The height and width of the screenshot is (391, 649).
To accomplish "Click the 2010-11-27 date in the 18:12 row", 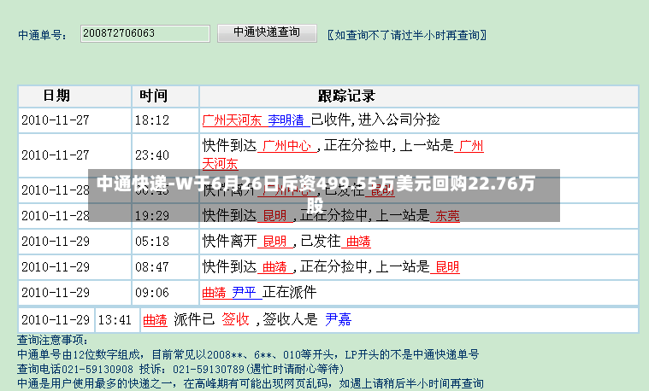I will tap(56, 120).
